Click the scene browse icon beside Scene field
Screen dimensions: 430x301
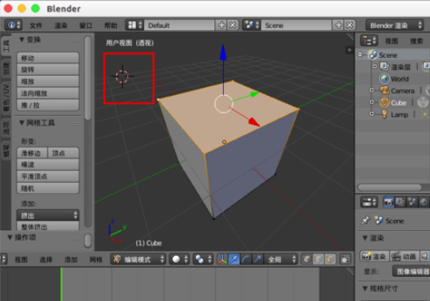coord(251,25)
